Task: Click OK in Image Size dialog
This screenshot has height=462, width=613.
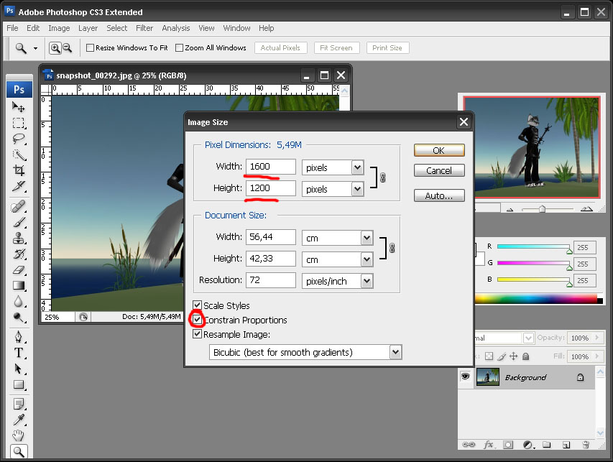Action: [x=438, y=150]
